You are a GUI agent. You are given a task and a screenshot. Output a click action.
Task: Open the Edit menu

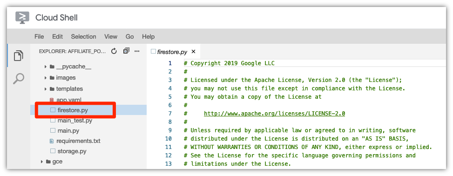pyautogui.click(x=57, y=37)
